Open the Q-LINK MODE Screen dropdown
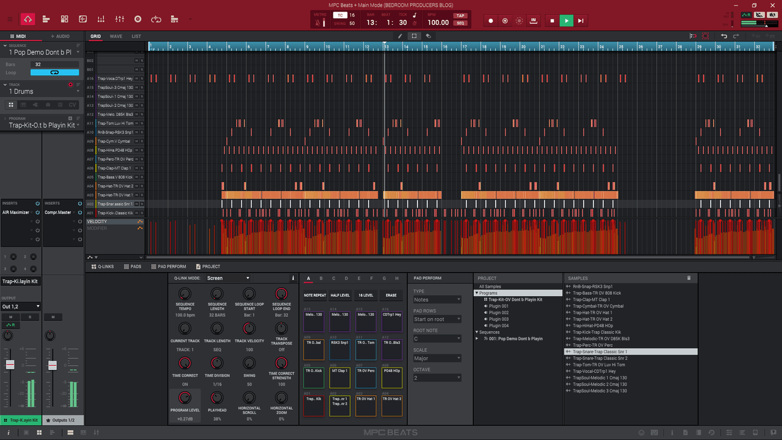This screenshot has width=782, height=440. (x=228, y=277)
